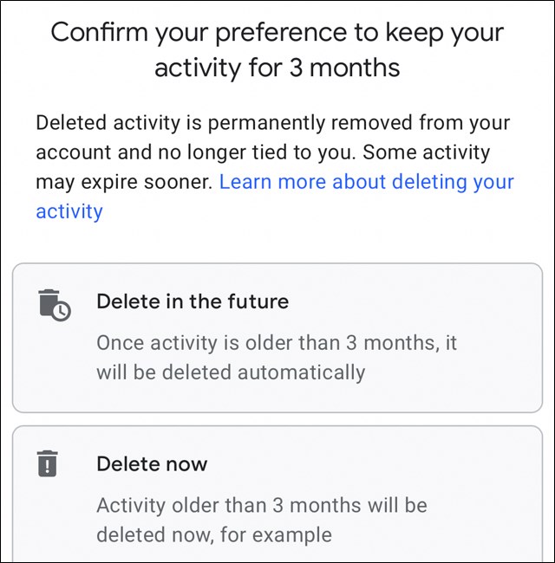The width and height of the screenshot is (555, 563).
Task: Click 'Activity older than 3 months will be' text
Action: tap(261, 504)
